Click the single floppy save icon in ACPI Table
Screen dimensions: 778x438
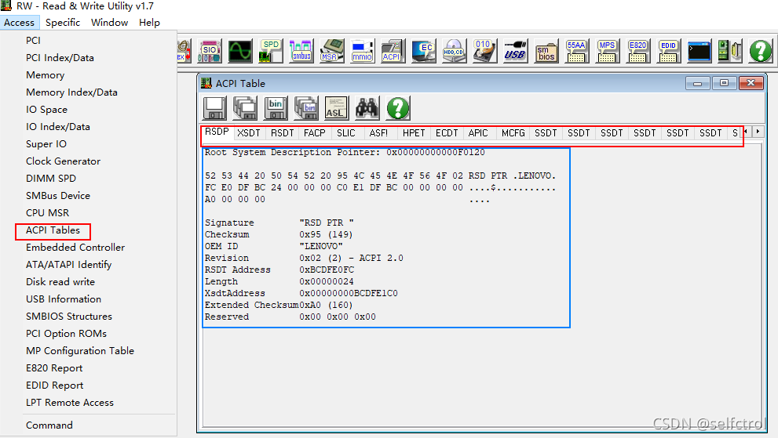[214, 108]
